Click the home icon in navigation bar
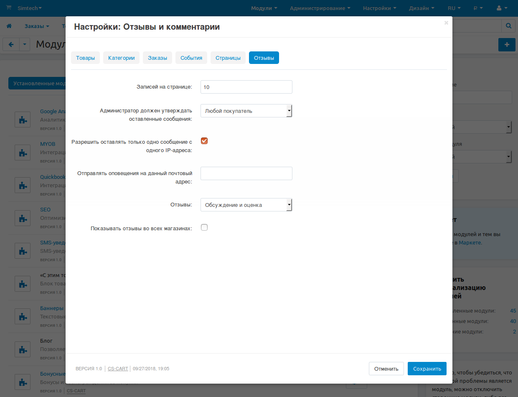 click(9, 26)
